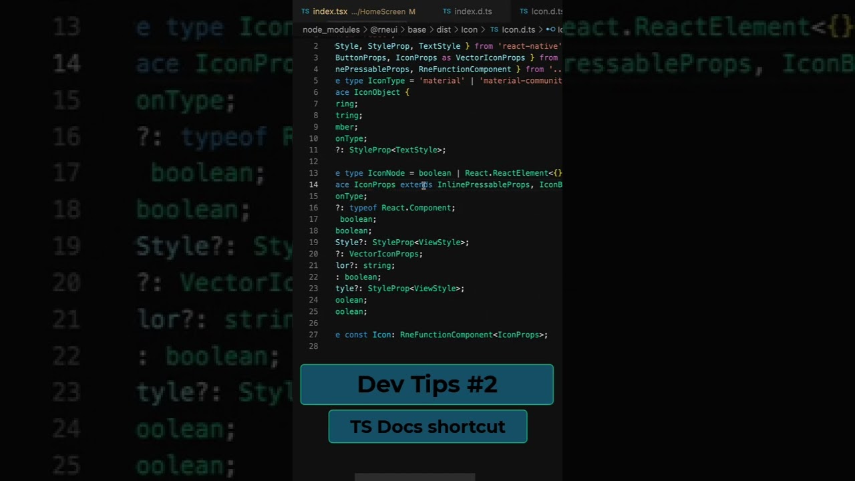The width and height of the screenshot is (855, 481).
Task: Open the Icon.d.ts file breadcrumb
Action: click(x=512, y=29)
